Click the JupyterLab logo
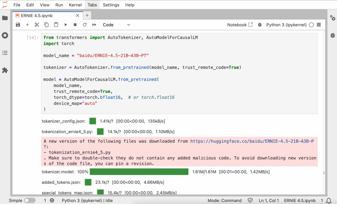337x204 pixels. pyautogui.click(x=5, y=5)
